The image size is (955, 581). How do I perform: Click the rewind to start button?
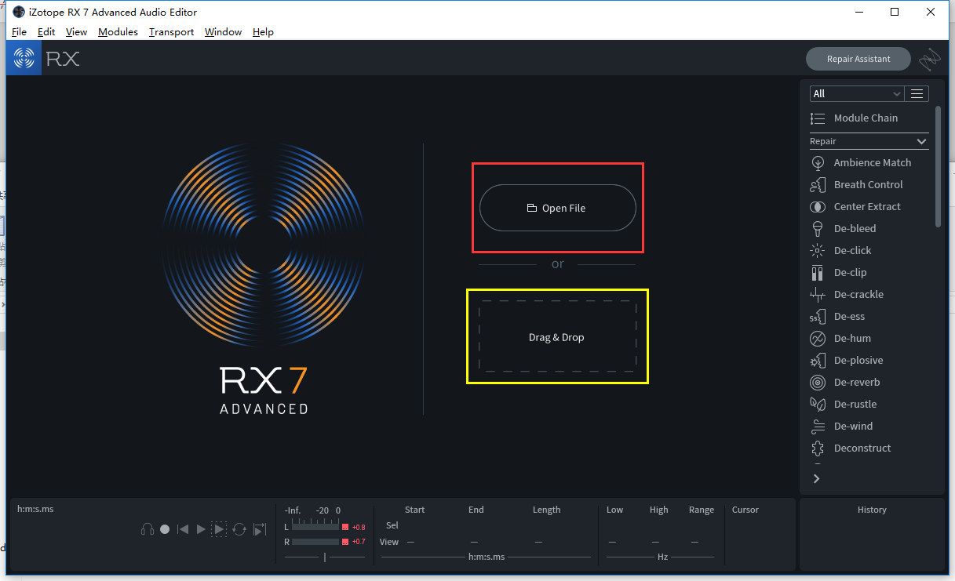[x=183, y=529]
